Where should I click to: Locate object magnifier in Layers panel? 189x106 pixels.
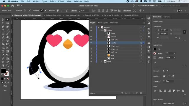(x=126, y=93)
